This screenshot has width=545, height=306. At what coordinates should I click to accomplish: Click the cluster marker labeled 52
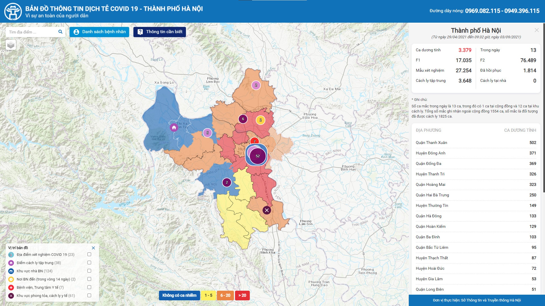point(258,156)
